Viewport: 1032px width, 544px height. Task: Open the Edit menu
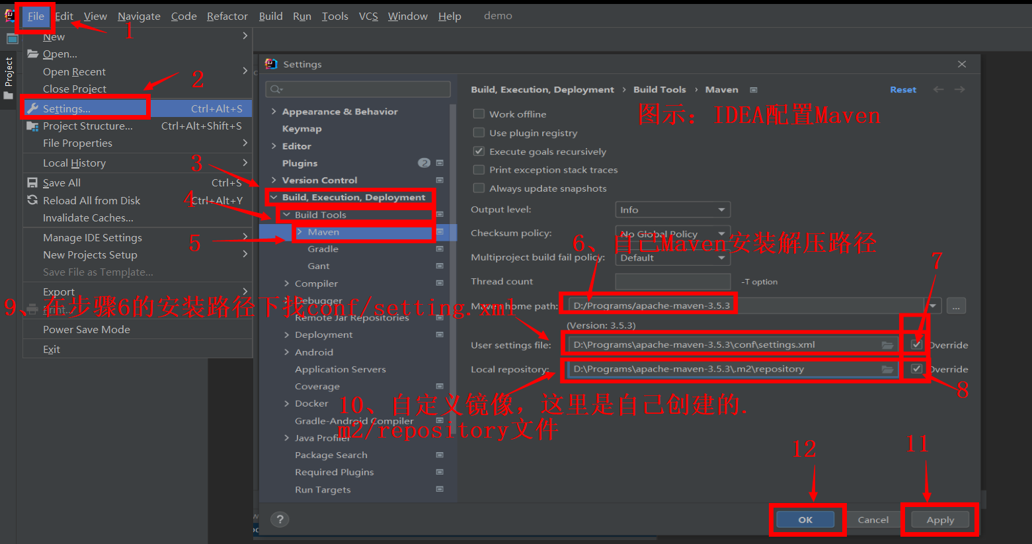(64, 17)
